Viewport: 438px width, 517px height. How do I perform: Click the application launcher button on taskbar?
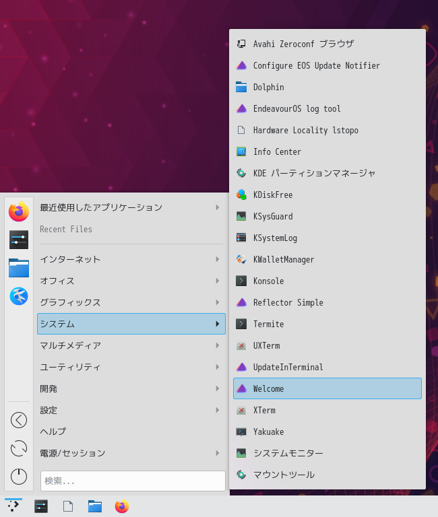point(13,506)
